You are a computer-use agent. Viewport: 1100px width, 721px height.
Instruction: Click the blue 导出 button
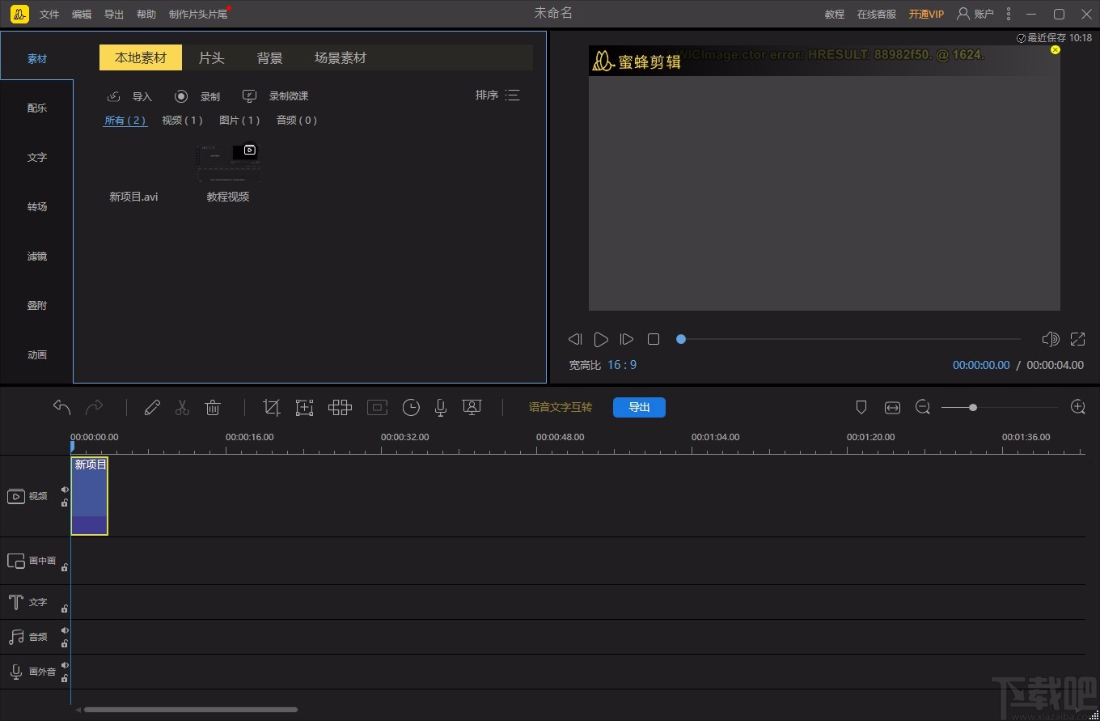pos(639,407)
